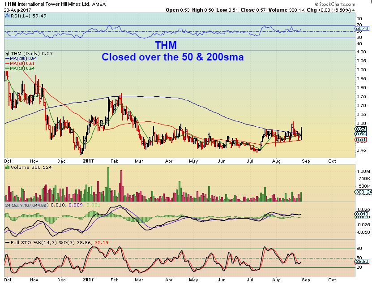Click the blue MACD signal value 0.009
Viewport: 372px width, 284px height.
[x=76, y=205]
